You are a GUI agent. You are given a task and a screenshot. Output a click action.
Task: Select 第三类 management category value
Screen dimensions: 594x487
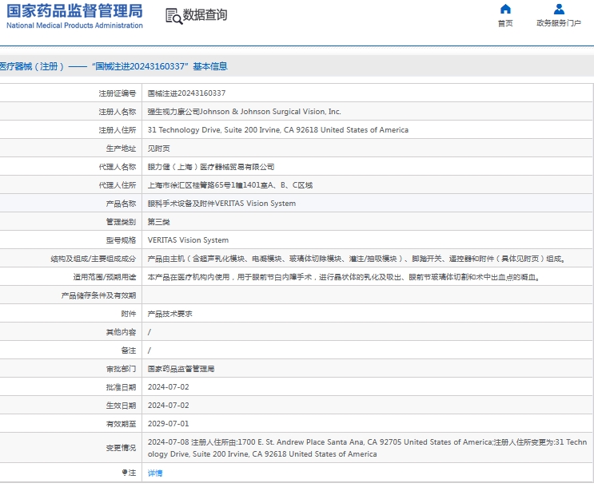point(159,222)
